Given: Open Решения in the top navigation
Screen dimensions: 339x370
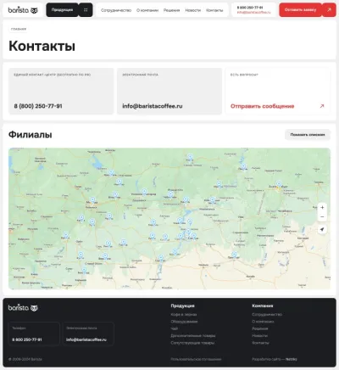Looking at the screenshot, I should coord(171,10).
